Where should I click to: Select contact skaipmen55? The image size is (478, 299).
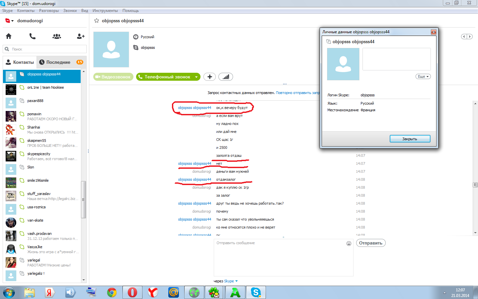42,143
